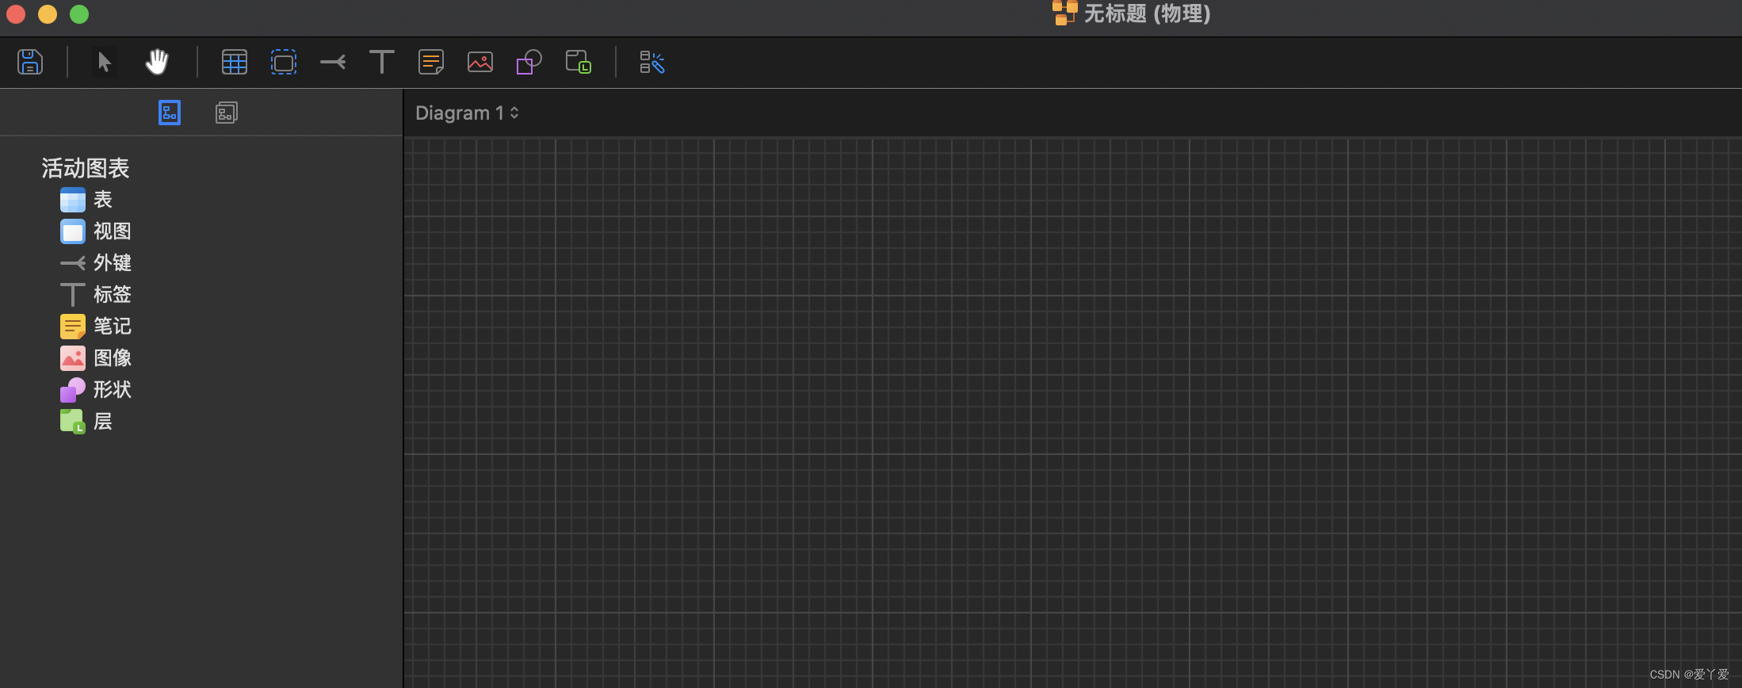Select 图像 in the sidebar tree
The height and width of the screenshot is (688, 1742).
point(96,358)
